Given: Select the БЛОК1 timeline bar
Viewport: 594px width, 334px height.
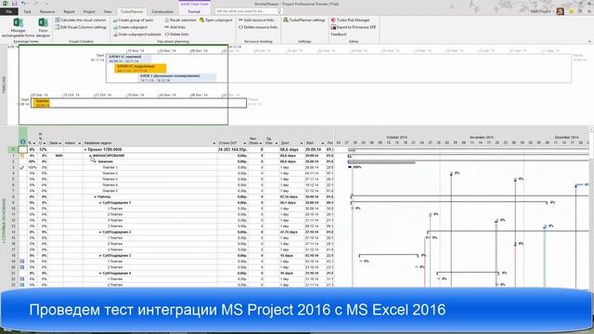Looking at the screenshot, I should (128, 58).
